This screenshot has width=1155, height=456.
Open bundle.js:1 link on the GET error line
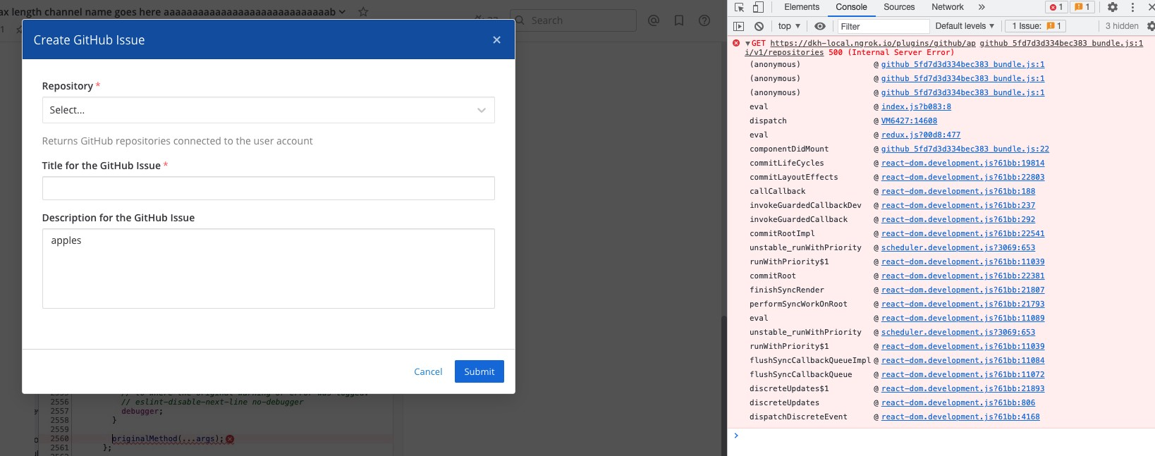pos(1061,43)
